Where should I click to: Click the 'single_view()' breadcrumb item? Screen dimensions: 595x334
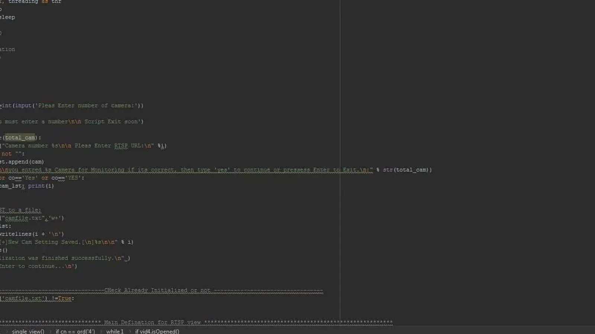(x=28, y=331)
